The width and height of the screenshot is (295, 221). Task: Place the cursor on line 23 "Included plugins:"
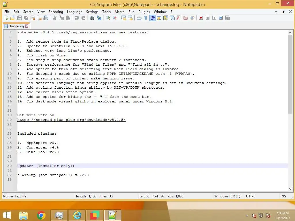(37, 134)
